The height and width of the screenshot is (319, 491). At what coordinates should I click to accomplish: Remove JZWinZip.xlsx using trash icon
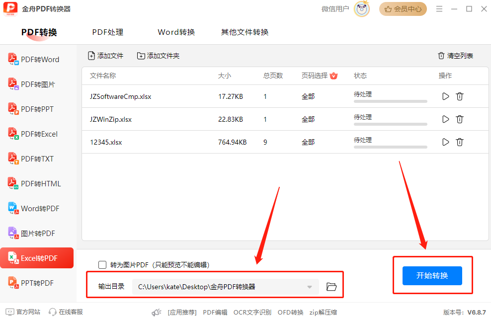(x=459, y=119)
